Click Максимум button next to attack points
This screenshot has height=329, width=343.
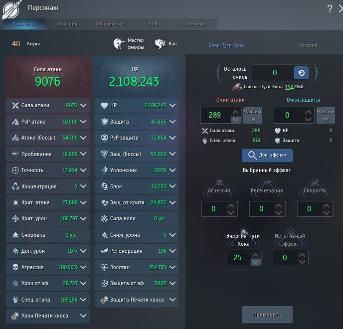click(252, 115)
